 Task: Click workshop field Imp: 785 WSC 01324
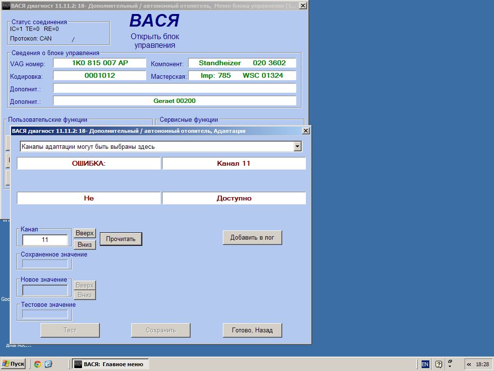click(242, 75)
